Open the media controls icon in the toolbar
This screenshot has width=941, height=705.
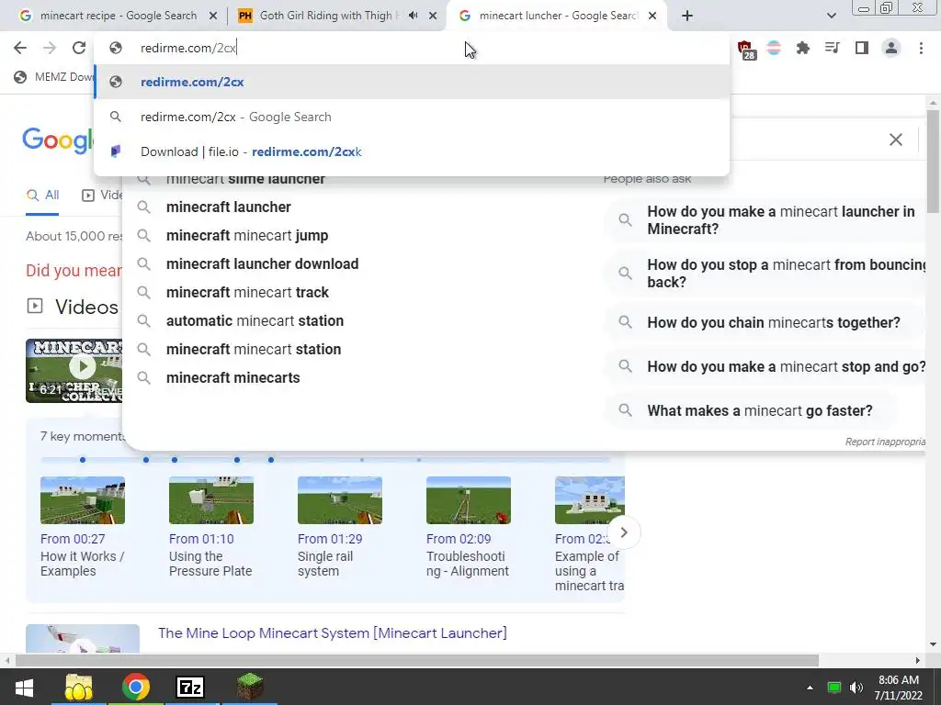(833, 48)
